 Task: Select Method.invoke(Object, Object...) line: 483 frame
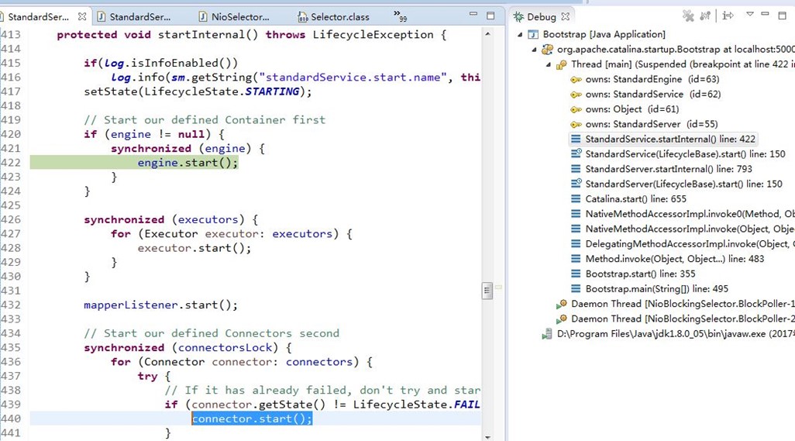[675, 259]
